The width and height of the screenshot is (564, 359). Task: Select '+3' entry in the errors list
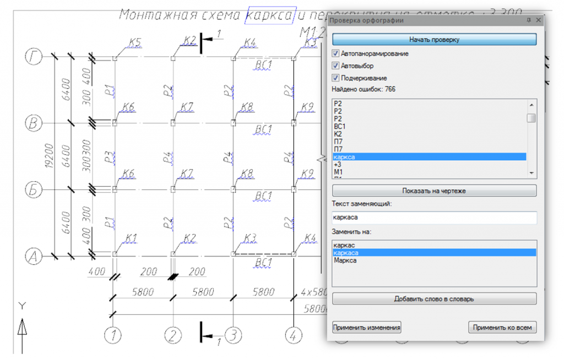[430, 165]
